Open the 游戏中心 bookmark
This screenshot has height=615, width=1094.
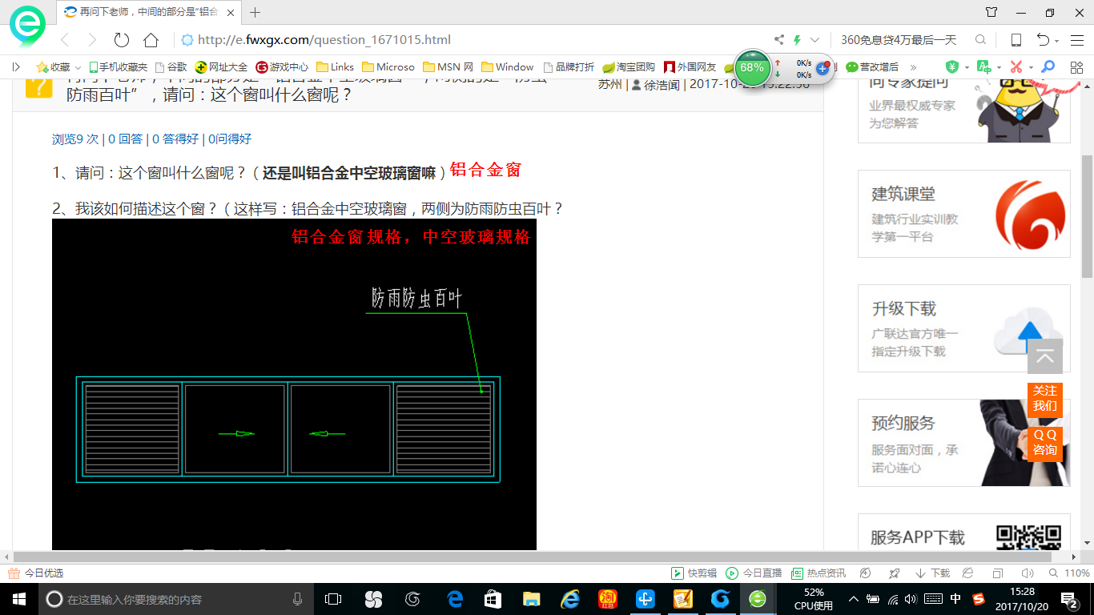282,67
